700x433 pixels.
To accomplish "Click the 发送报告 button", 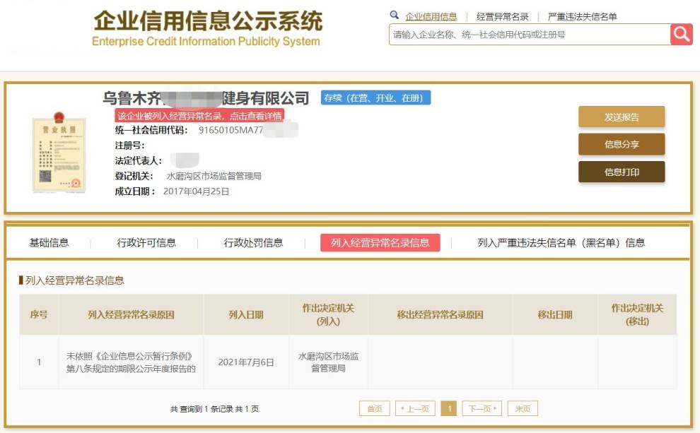I will point(622,117).
